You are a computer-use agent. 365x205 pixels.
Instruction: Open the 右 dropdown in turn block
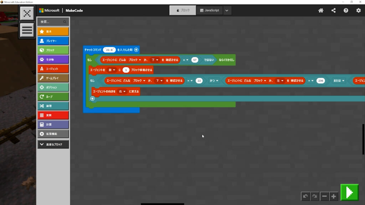tap(122, 91)
